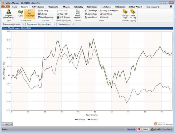Open HUD Settings
This screenshot has height=133, width=175.
coord(63,17)
